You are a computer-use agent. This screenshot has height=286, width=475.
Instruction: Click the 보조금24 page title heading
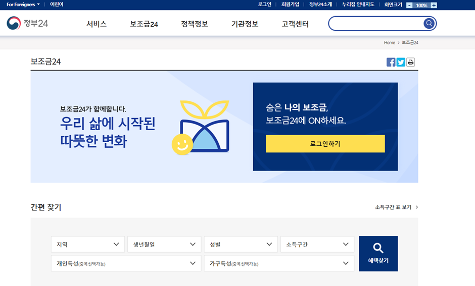[x=45, y=62]
